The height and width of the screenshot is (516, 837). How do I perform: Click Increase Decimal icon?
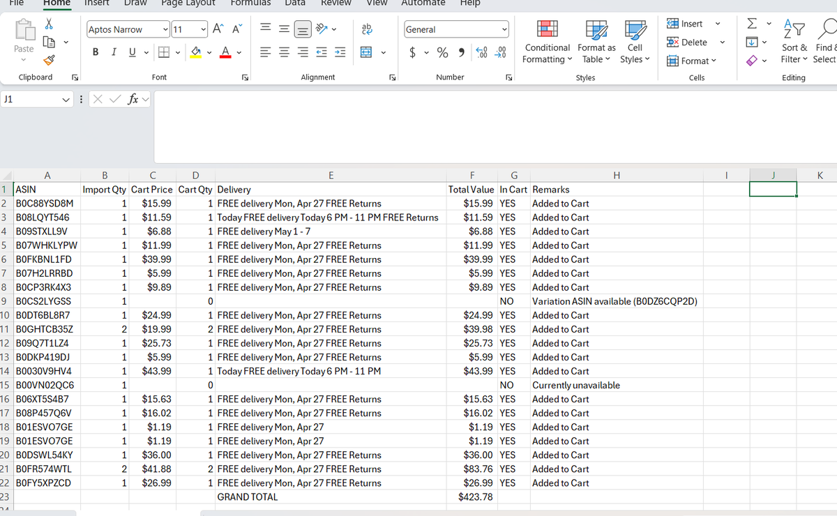[481, 52]
